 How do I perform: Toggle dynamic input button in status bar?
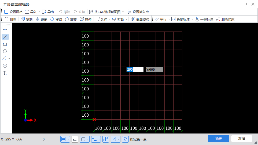pos(94,139)
